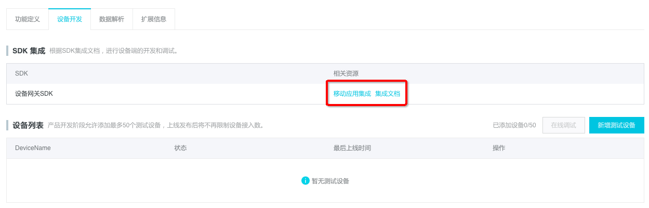This screenshot has width=649, height=208.
Task: Go to the 扩展信息 tab
Action: tap(154, 19)
